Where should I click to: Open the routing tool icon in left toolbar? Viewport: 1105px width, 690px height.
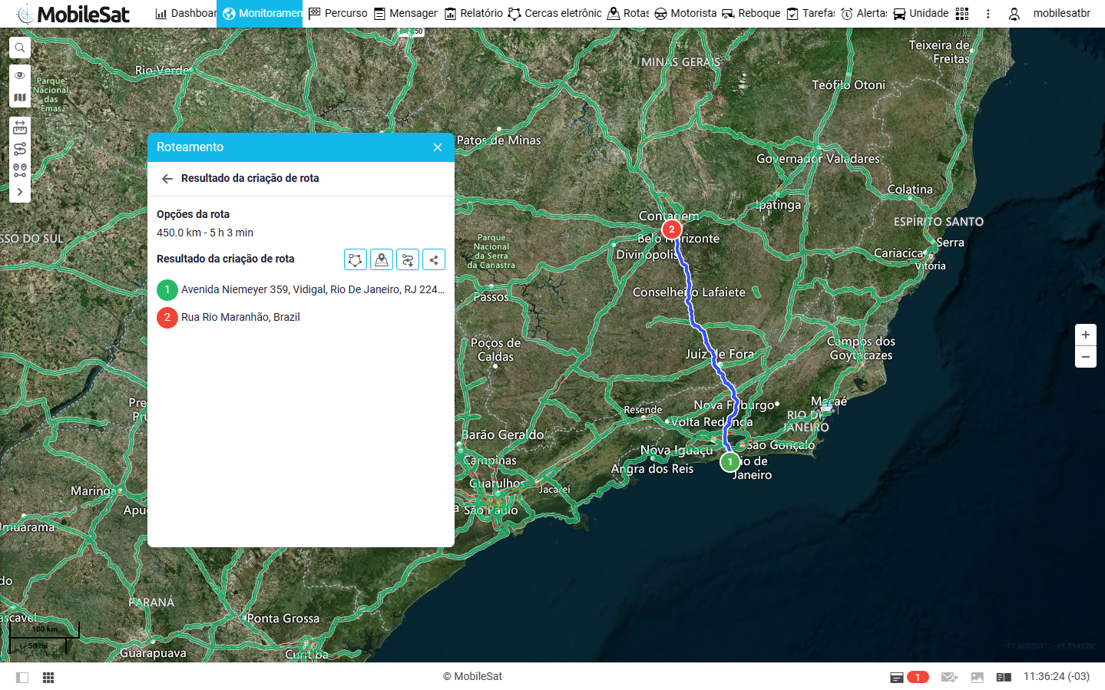click(x=20, y=149)
